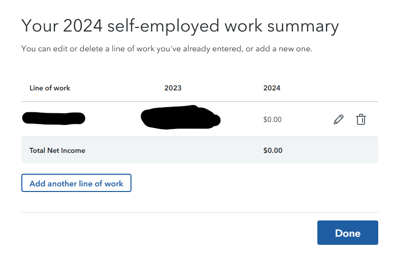Click '2024' in the page title

[83, 25]
